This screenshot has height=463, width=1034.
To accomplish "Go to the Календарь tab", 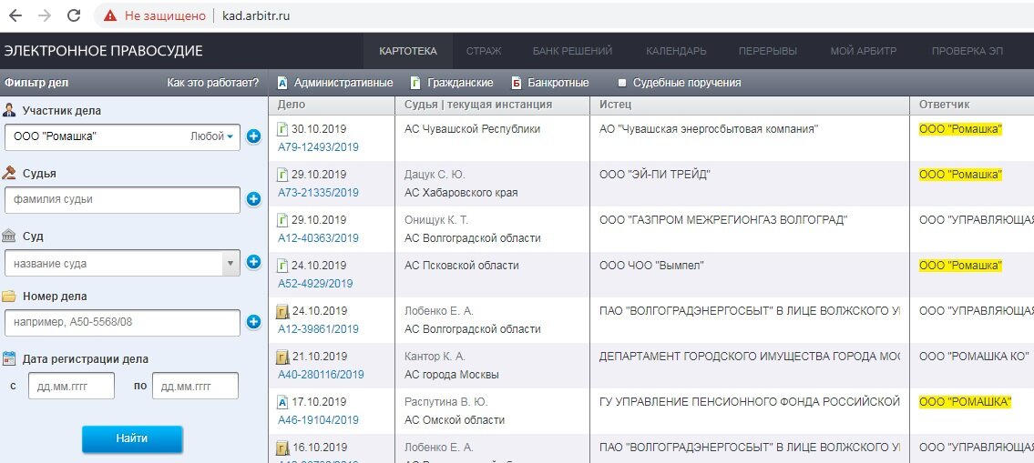I will coord(676,51).
